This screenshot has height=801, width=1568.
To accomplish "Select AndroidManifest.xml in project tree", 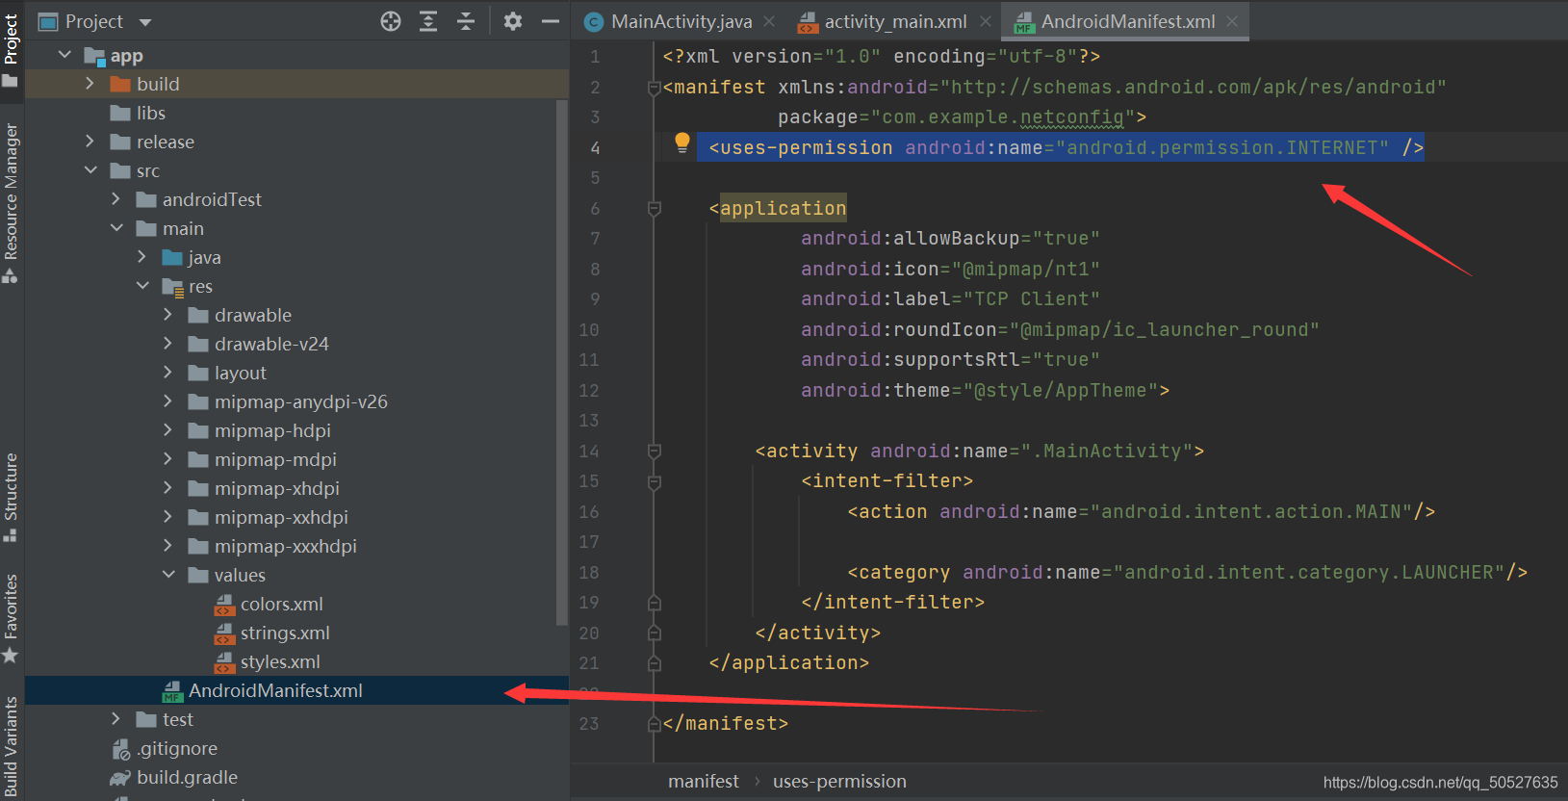I will pyautogui.click(x=275, y=690).
